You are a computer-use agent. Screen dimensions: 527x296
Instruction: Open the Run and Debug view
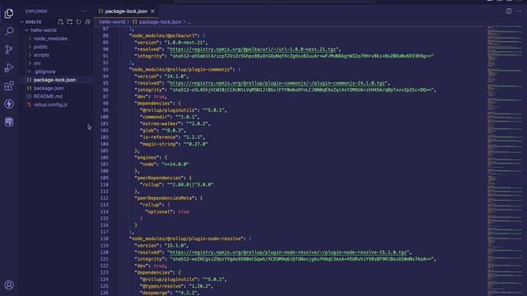tap(9, 67)
